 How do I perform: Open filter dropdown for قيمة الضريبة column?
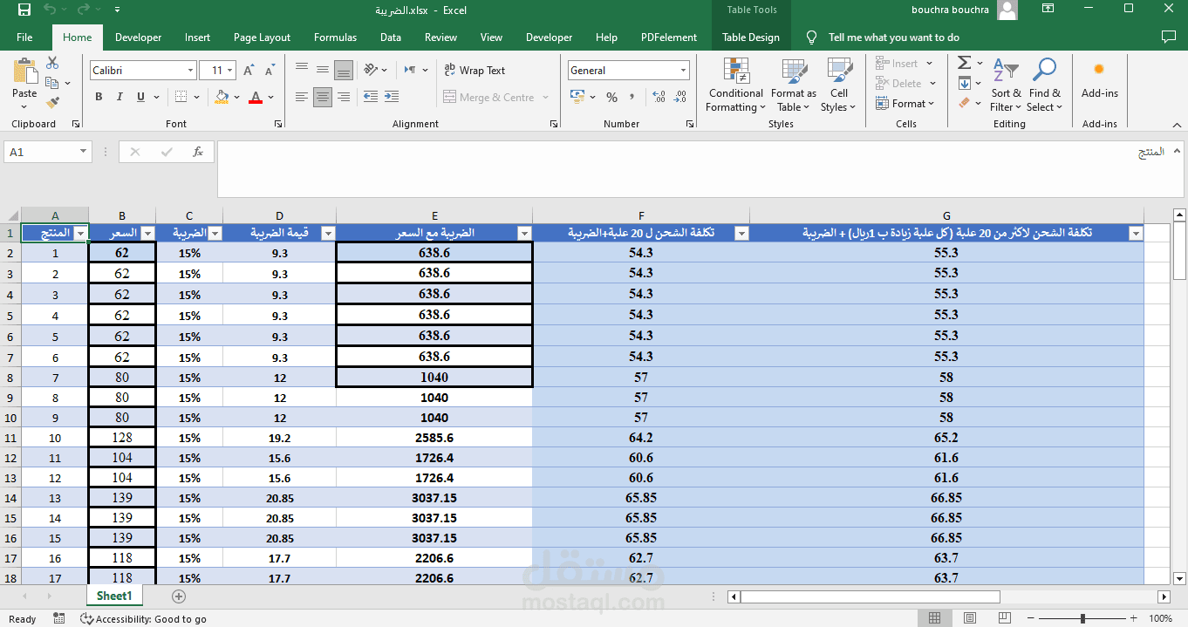click(328, 233)
